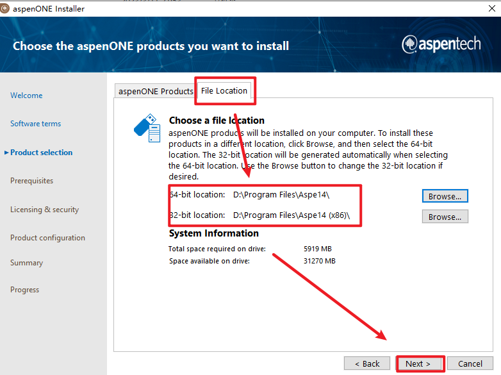Select the Progress step
This screenshot has height=375, width=501.
click(24, 290)
